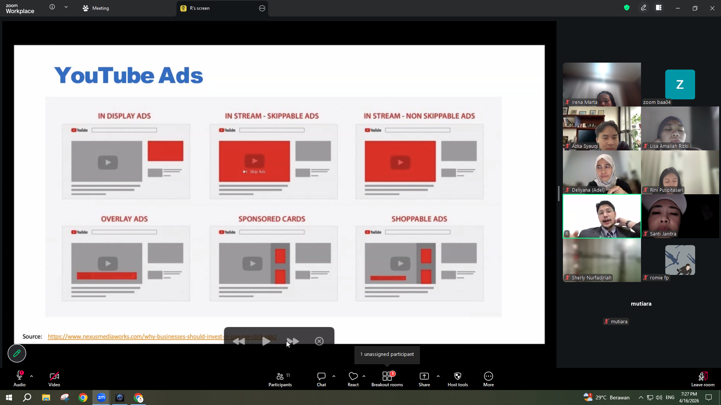Click the rewind button on slide player
Viewport: 721px width, 405px height.
[x=239, y=341]
